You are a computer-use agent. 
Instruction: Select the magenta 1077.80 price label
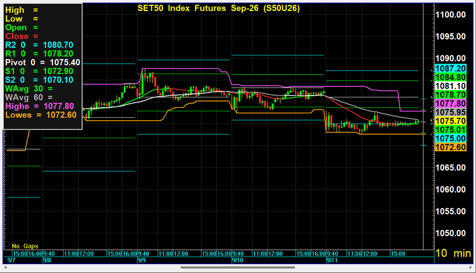(450, 103)
